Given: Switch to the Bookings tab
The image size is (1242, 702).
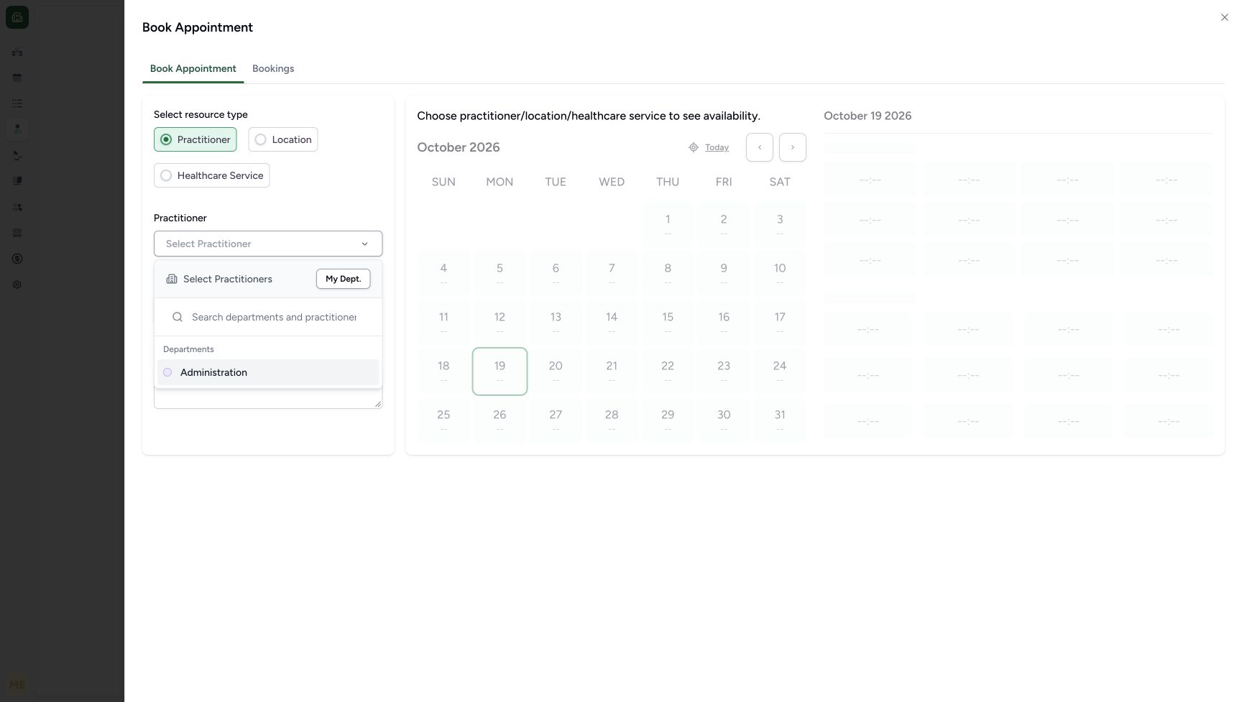Looking at the screenshot, I should tap(273, 69).
